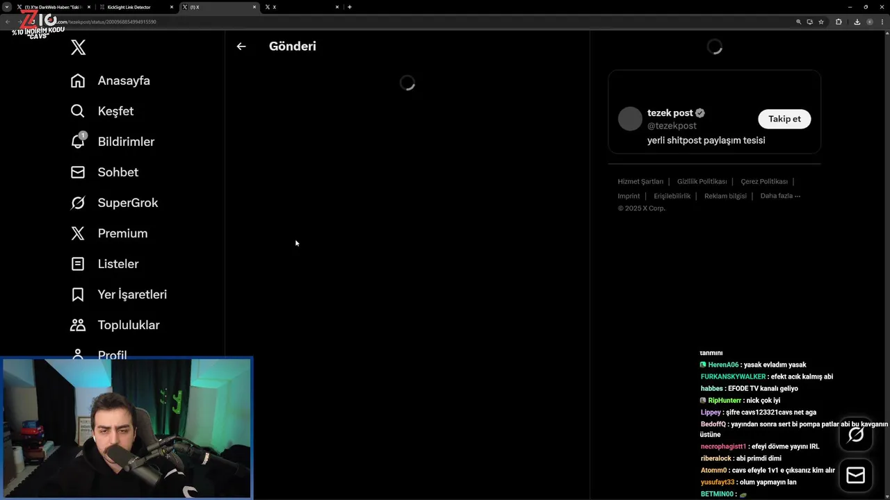
Task: Open the zoom magnifier in address bar
Action: [799, 22]
